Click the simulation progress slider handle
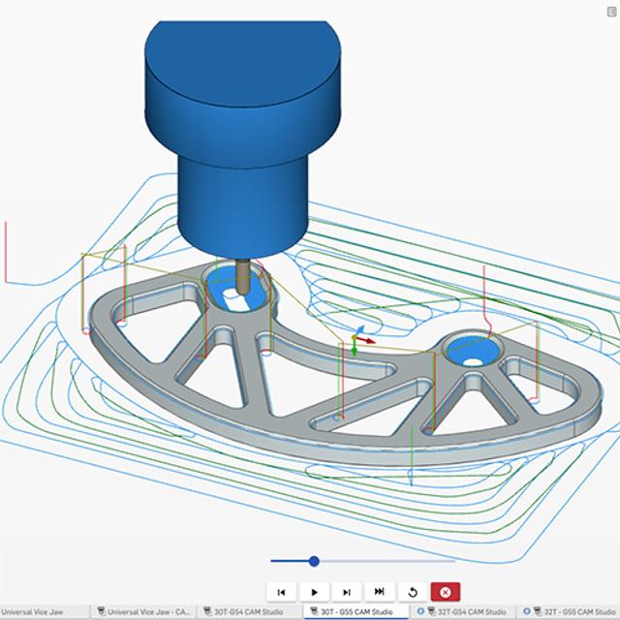Viewport: 620px width, 620px height. pyautogui.click(x=314, y=561)
